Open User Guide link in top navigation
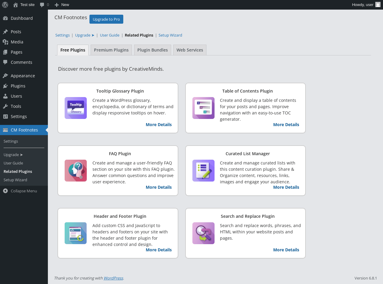 tap(110, 35)
